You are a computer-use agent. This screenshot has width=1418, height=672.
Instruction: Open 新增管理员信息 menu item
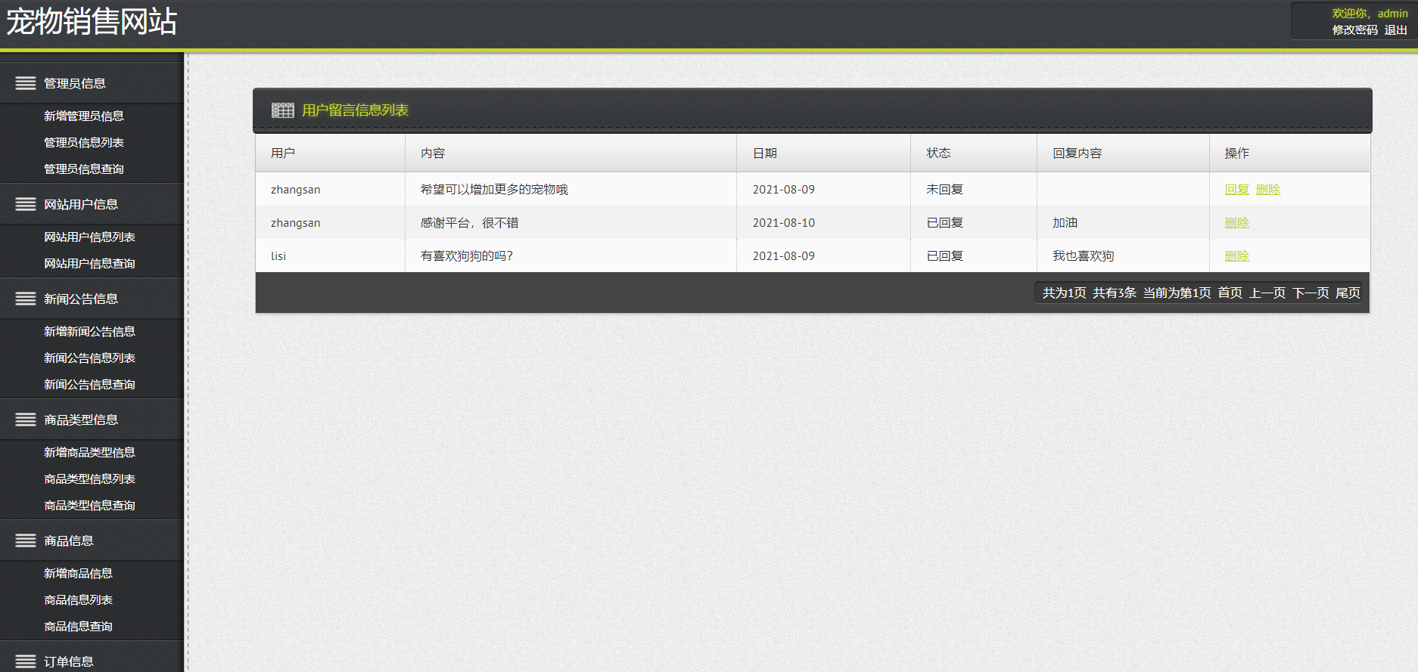(84, 116)
